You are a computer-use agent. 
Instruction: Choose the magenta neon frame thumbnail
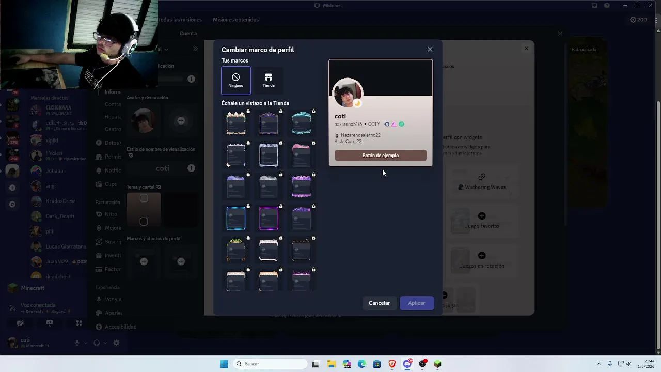[269, 219]
